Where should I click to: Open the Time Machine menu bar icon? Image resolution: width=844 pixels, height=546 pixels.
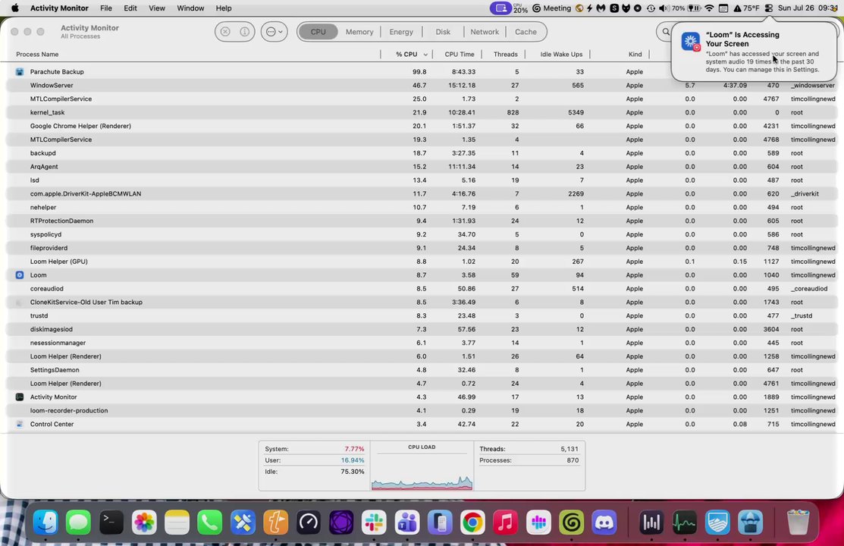coord(651,8)
